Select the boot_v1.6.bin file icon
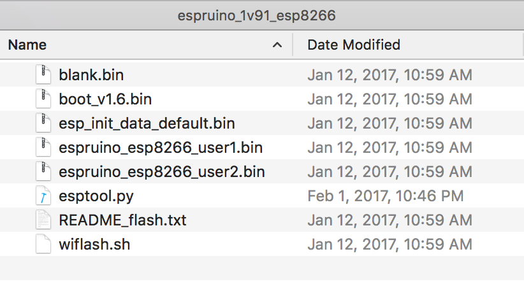Screen dimensions: 524x284 coord(43,99)
